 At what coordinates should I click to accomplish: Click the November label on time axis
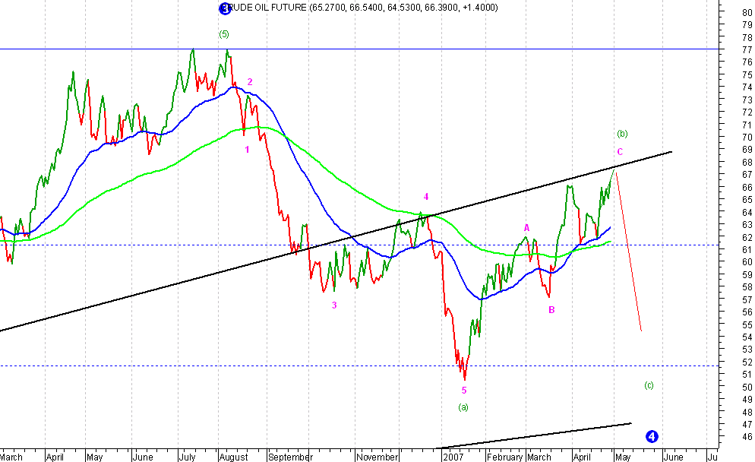377,457
